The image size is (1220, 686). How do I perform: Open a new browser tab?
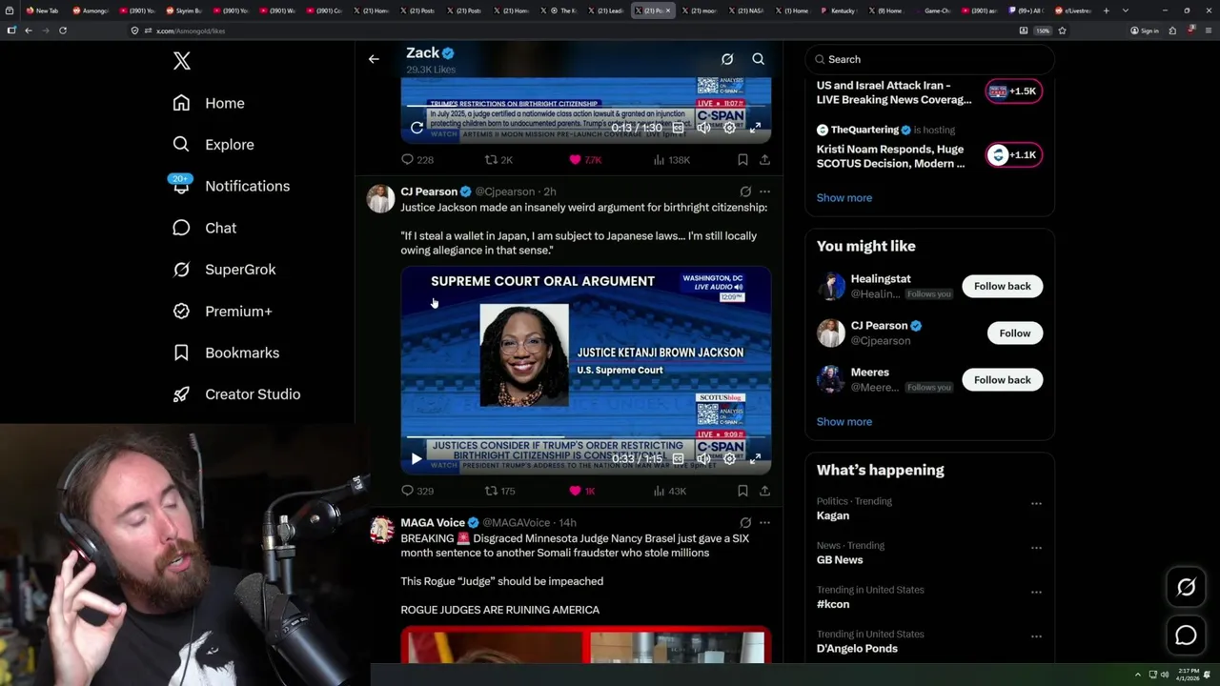(x=1106, y=10)
